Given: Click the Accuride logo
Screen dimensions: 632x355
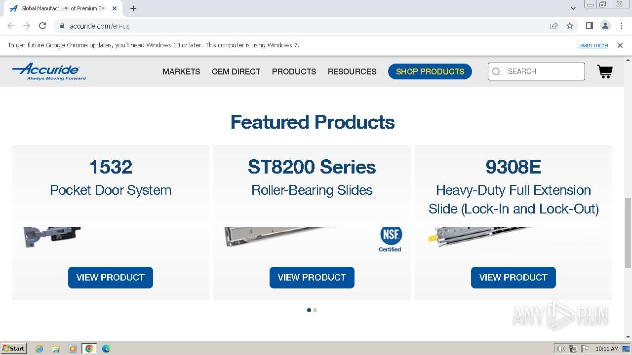Looking at the screenshot, I should coord(49,71).
